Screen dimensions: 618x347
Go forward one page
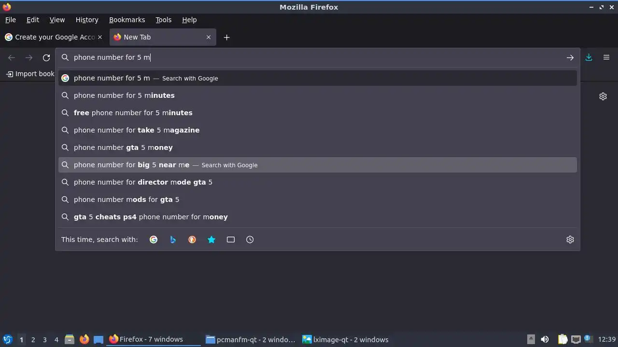(29, 57)
